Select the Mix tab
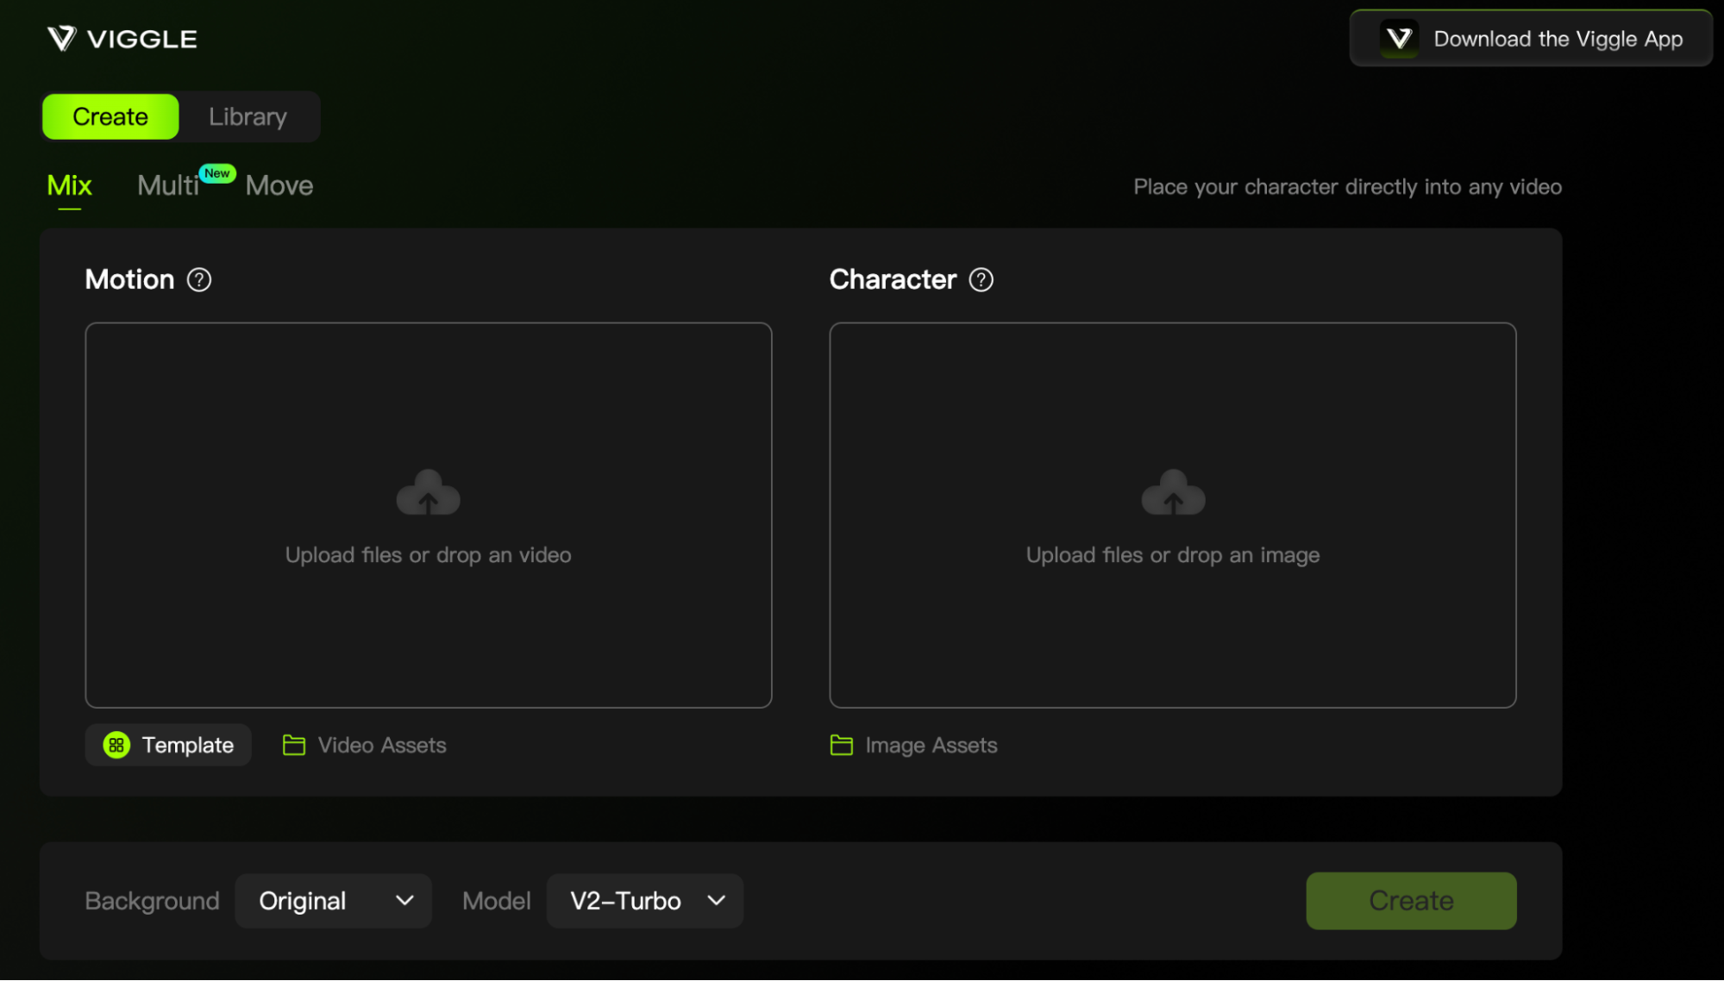 (69, 185)
